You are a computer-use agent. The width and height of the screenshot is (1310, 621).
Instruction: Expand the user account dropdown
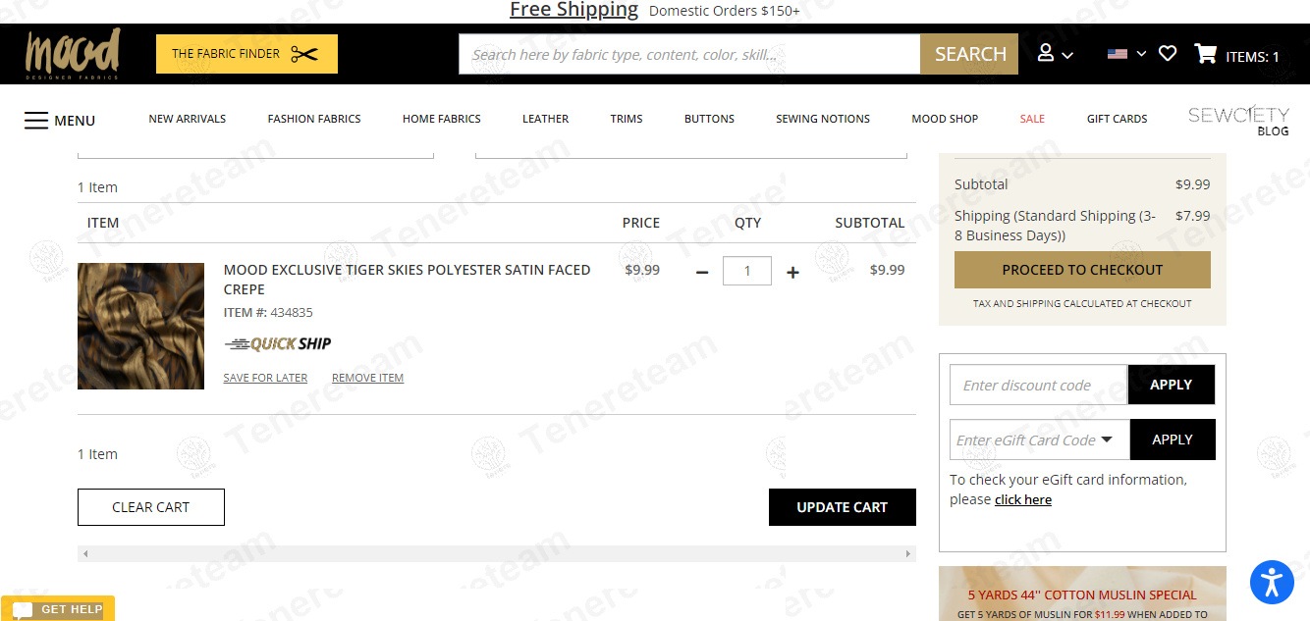click(1055, 54)
